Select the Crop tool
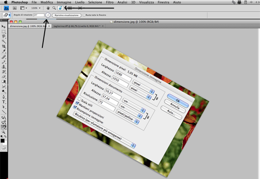Viewport: 260px width, 179px height. click(x=4, y=46)
